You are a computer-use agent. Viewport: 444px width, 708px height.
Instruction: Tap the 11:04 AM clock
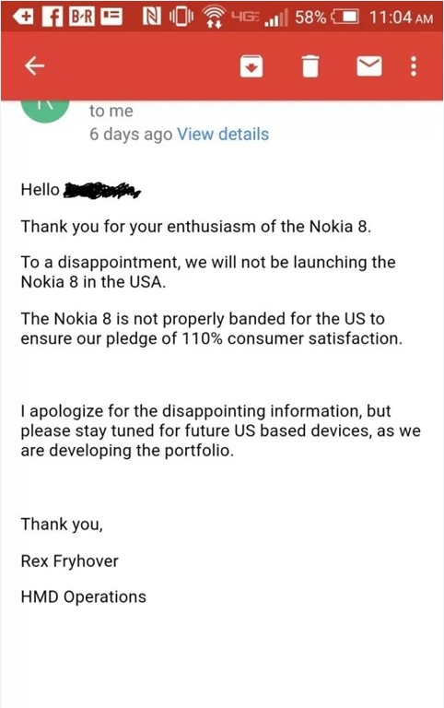(x=401, y=18)
